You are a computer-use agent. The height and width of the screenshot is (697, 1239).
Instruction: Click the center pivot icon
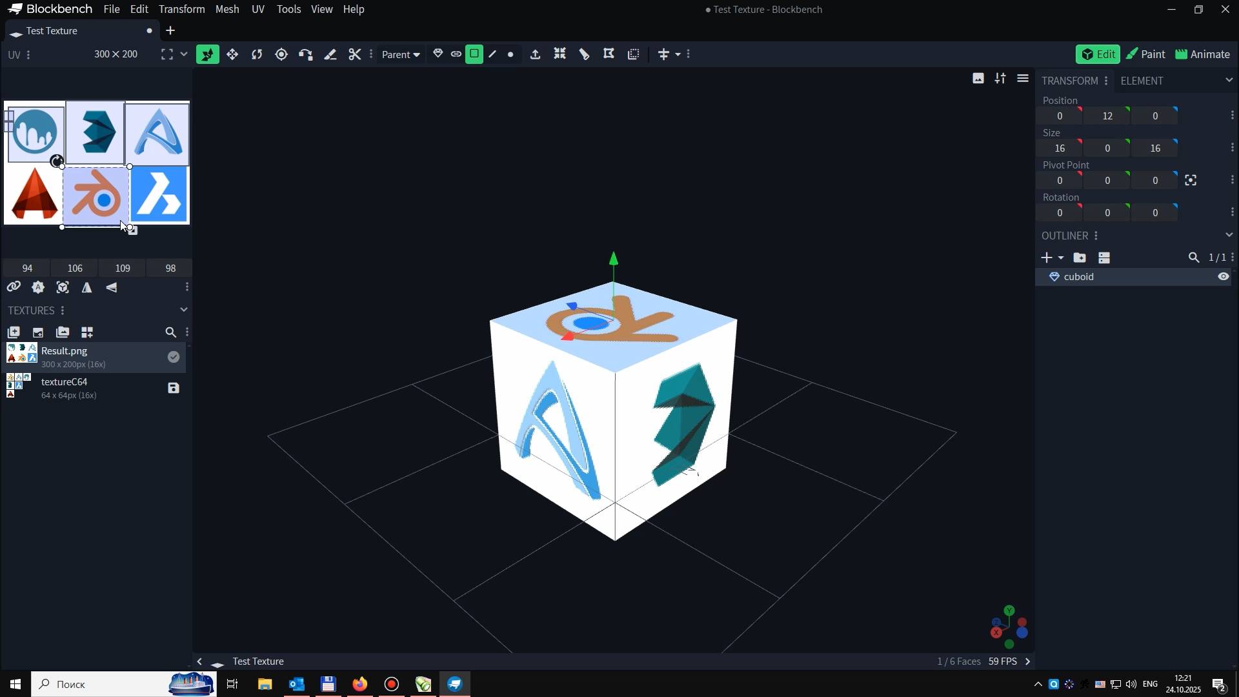point(1191,181)
